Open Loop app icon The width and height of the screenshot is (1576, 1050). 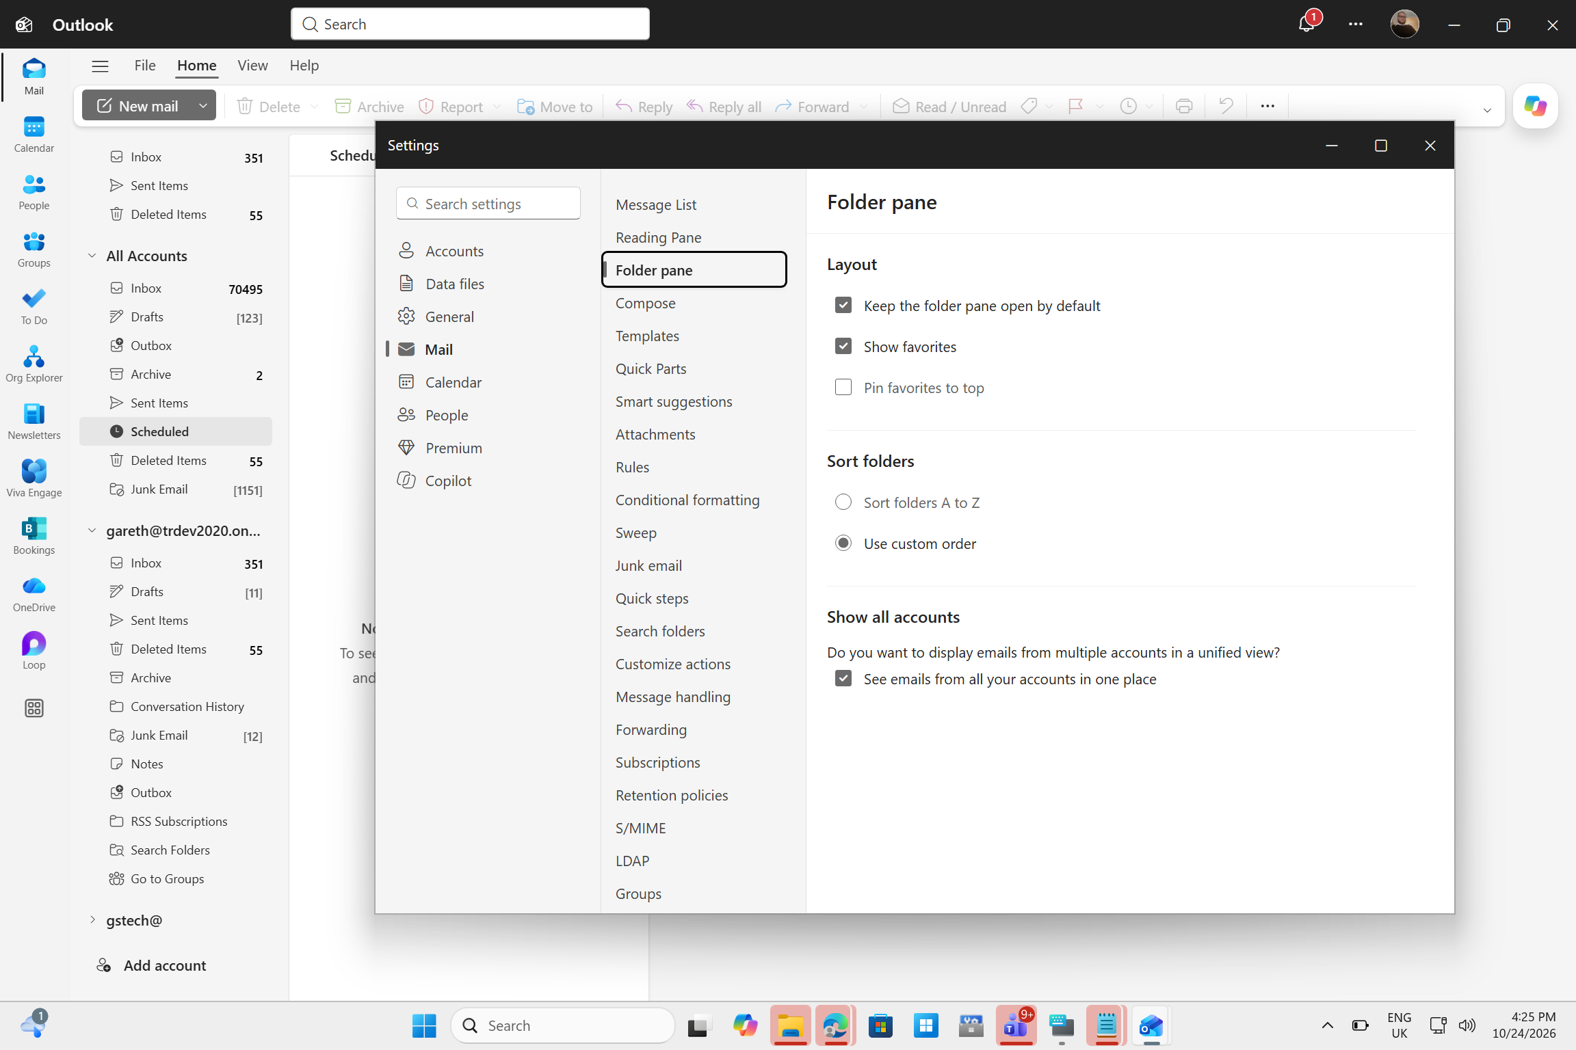(x=34, y=651)
